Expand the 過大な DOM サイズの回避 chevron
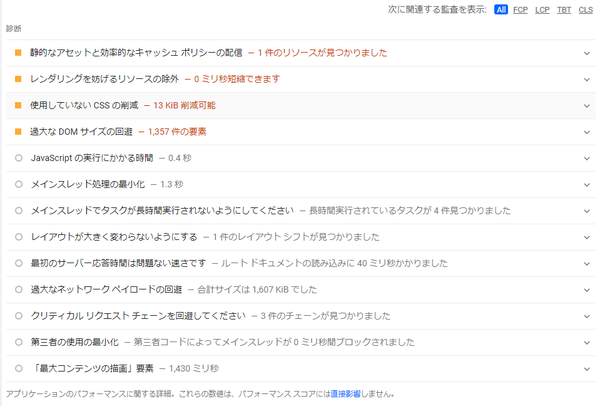Viewport: 600px width, 406px height. point(587,132)
